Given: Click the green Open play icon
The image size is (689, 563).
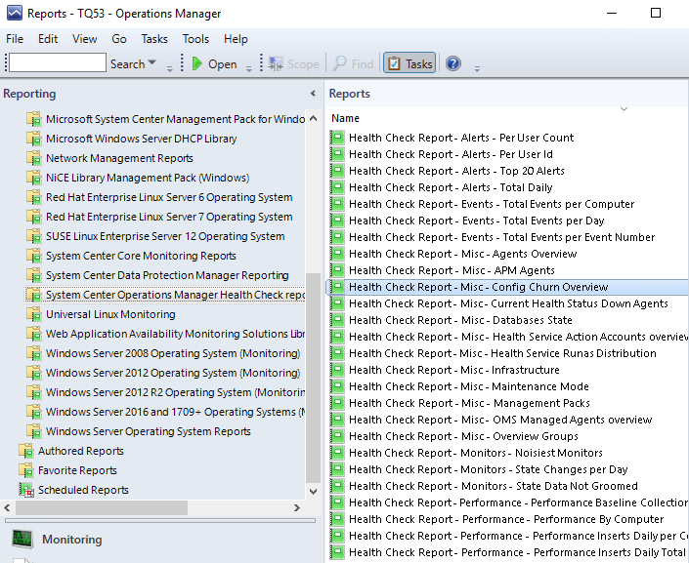Looking at the screenshot, I should coord(196,64).
